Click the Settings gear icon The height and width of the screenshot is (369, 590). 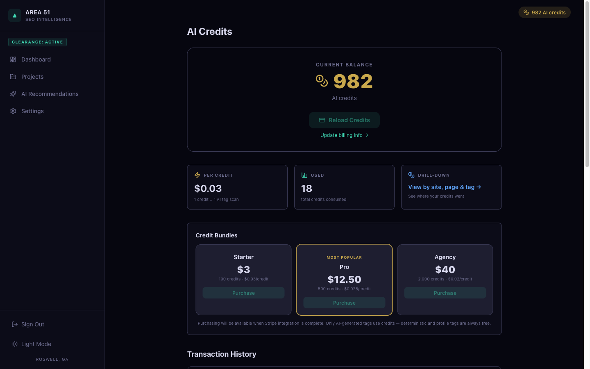[x=13, y=111]
